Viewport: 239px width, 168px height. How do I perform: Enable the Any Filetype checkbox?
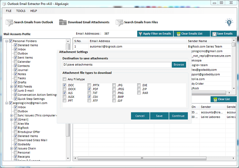click(65, 79)
